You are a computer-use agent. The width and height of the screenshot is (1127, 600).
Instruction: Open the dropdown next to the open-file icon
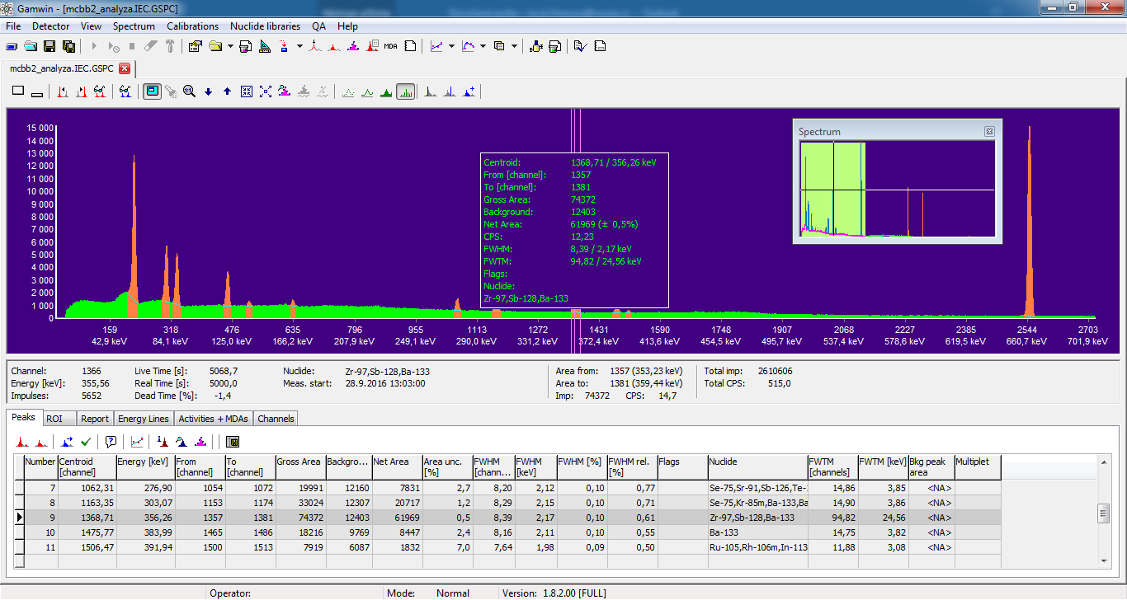[x=230, y=46]
